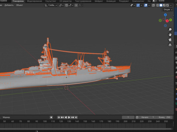Switch to rendered viewport shading
This screenshot has height=132, width=177.
[x=167, y=5]
